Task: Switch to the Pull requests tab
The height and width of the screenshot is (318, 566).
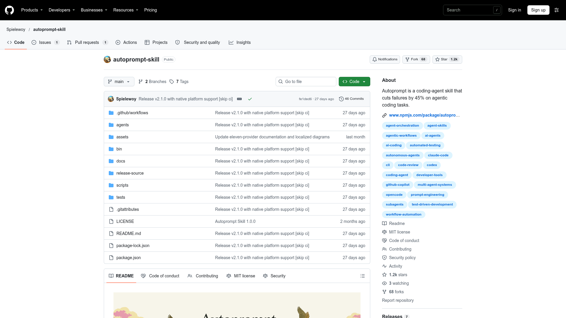Action: point(87,42)
